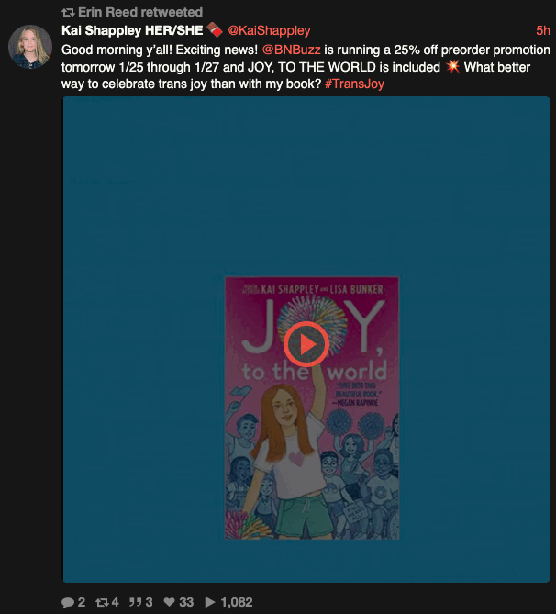Viewport: 556px width, 614px height.
Task: Click the 5h timestamp
Action: coord(543,30)
